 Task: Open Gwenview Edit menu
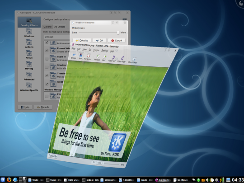coord(79,49)
